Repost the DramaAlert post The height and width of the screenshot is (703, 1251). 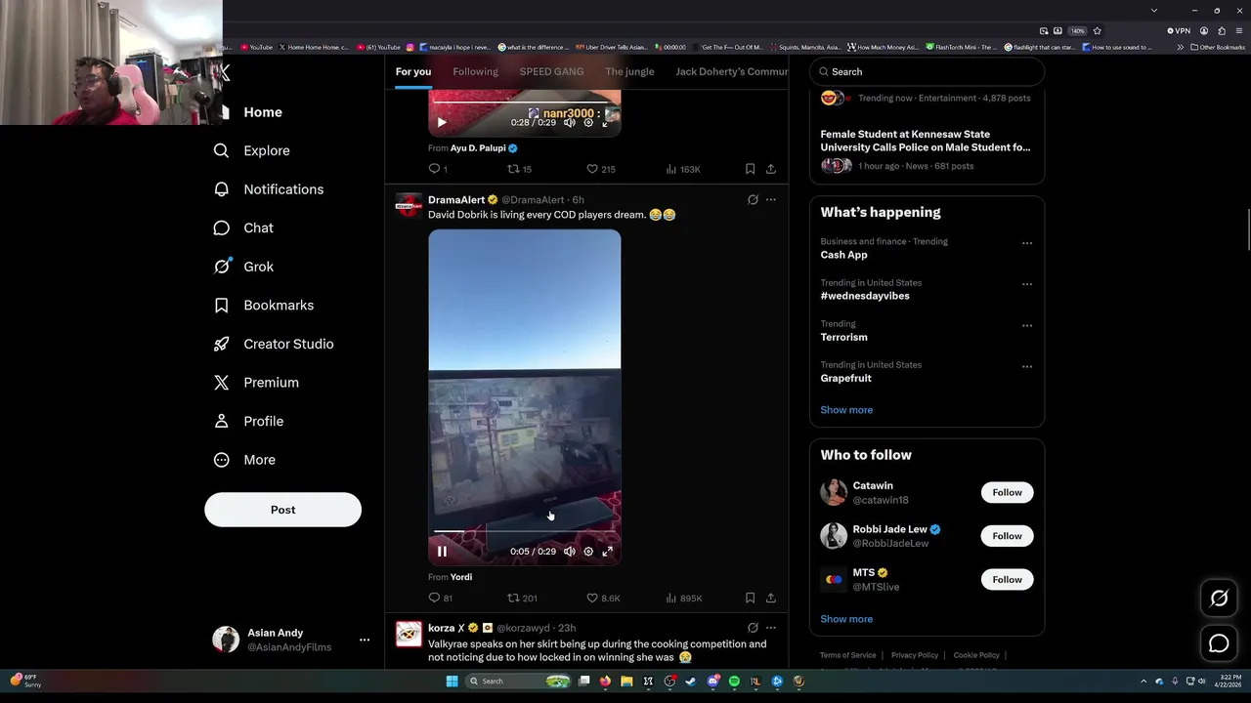pos(522,598)
